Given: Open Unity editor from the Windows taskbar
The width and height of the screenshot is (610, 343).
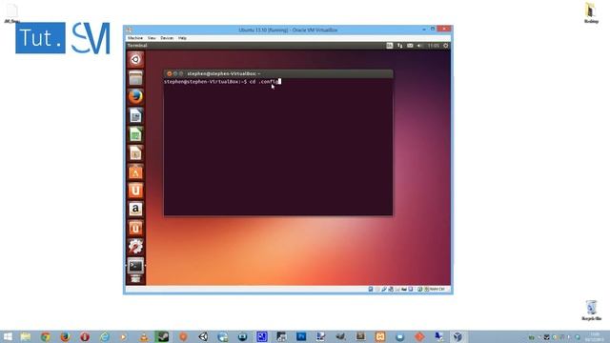Looking at the screenshot, I should pos(203,336).
